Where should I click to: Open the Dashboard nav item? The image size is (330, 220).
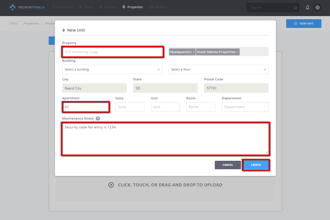click(63, 7)
